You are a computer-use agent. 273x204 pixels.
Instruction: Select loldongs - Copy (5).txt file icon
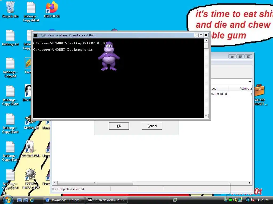click(10, 179)
